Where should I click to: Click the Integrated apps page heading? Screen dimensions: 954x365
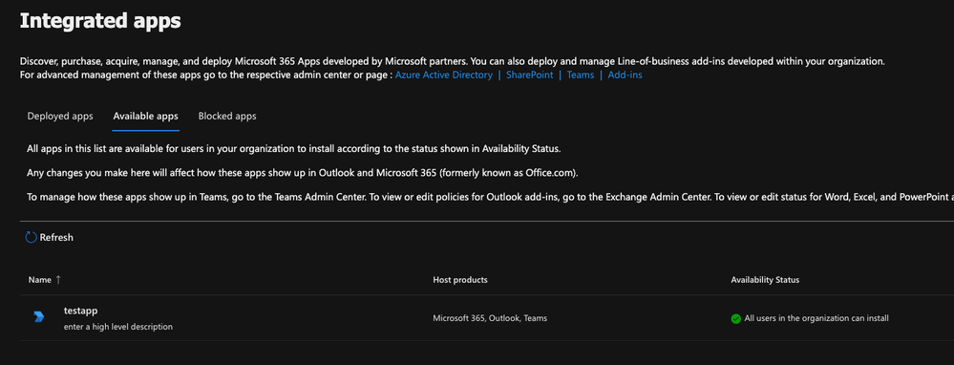pyautogui.click(x=100, y=21)
